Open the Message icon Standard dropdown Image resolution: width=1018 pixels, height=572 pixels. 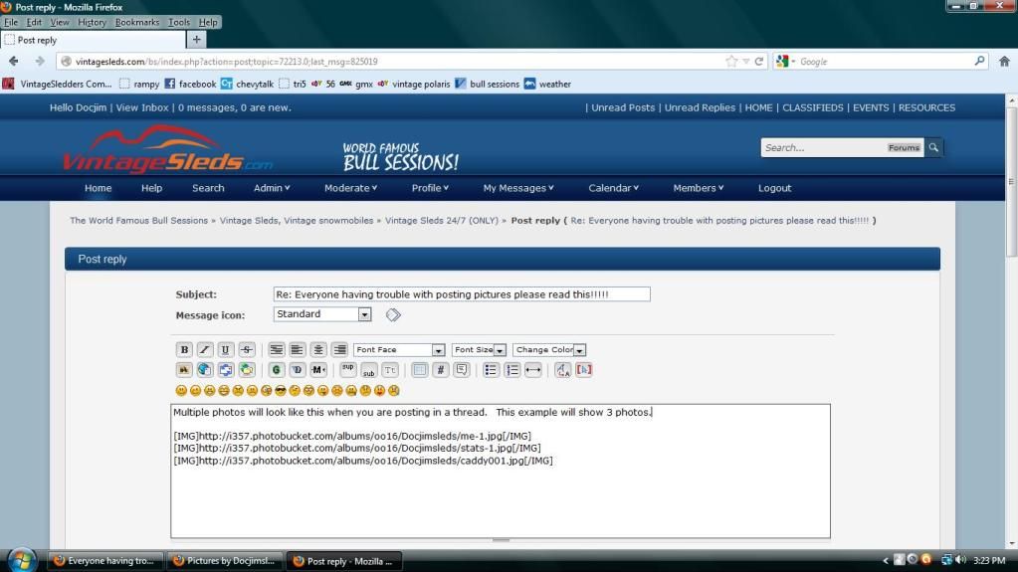pos(322,314)
